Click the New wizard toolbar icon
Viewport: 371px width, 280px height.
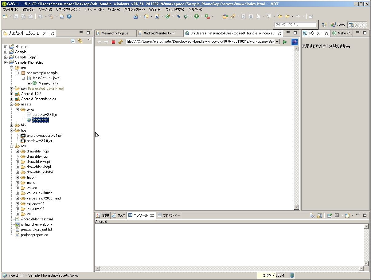click(x=5, y=16)
